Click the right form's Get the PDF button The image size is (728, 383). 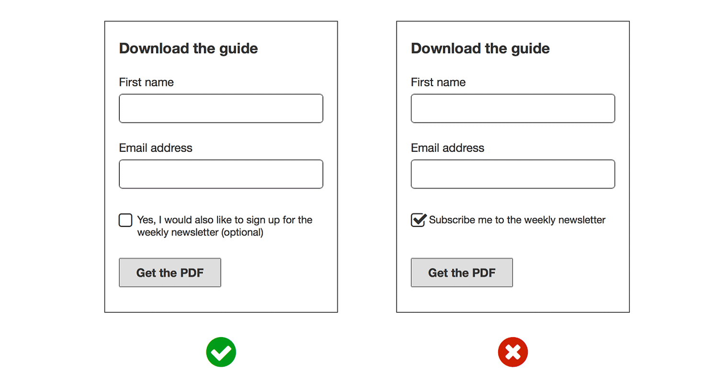click(462, 273)
